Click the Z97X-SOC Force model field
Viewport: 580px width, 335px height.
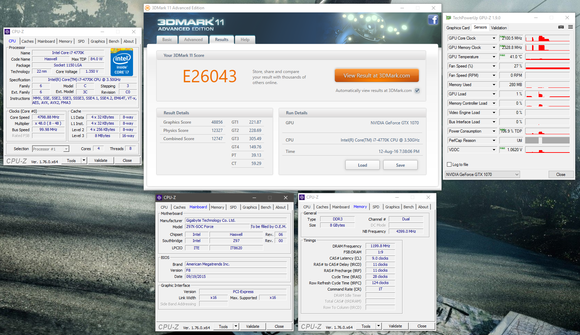coord(217,227)
